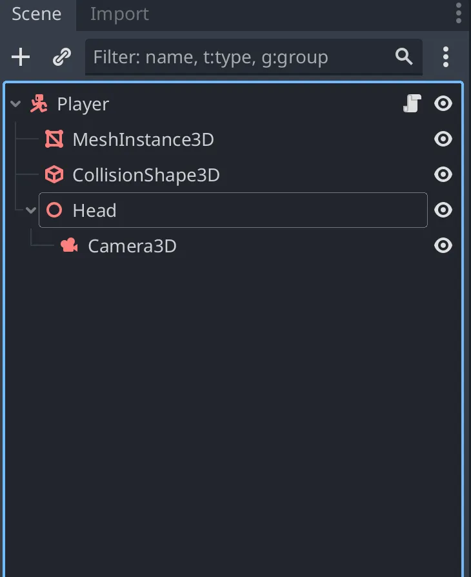Viewport: 471px width, 577px height.
Task: Open the attached script on Player
Action: coord(411,104)
